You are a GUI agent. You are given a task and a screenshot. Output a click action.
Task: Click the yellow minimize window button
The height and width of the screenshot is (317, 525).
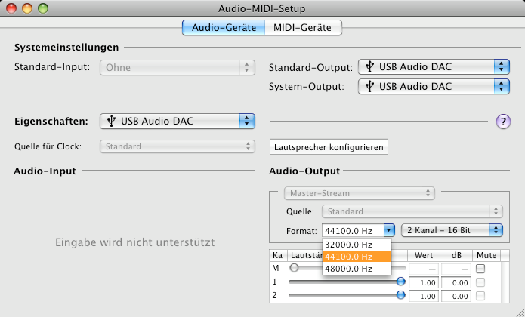27,8
